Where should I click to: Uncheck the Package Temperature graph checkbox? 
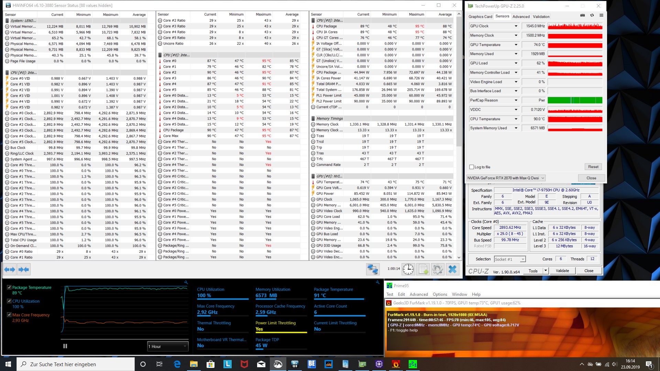pyautogui.click(x=9, y=288)
